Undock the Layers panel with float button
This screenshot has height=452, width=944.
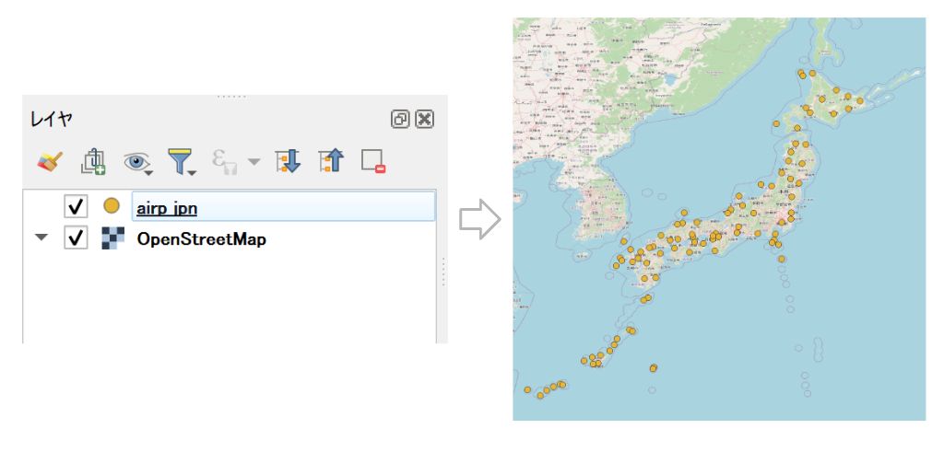(x=400, y=119)
